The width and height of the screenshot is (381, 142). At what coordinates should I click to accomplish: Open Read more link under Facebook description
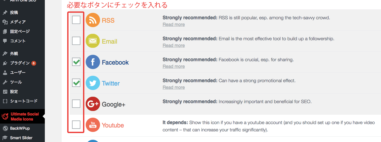pos(174,67)
